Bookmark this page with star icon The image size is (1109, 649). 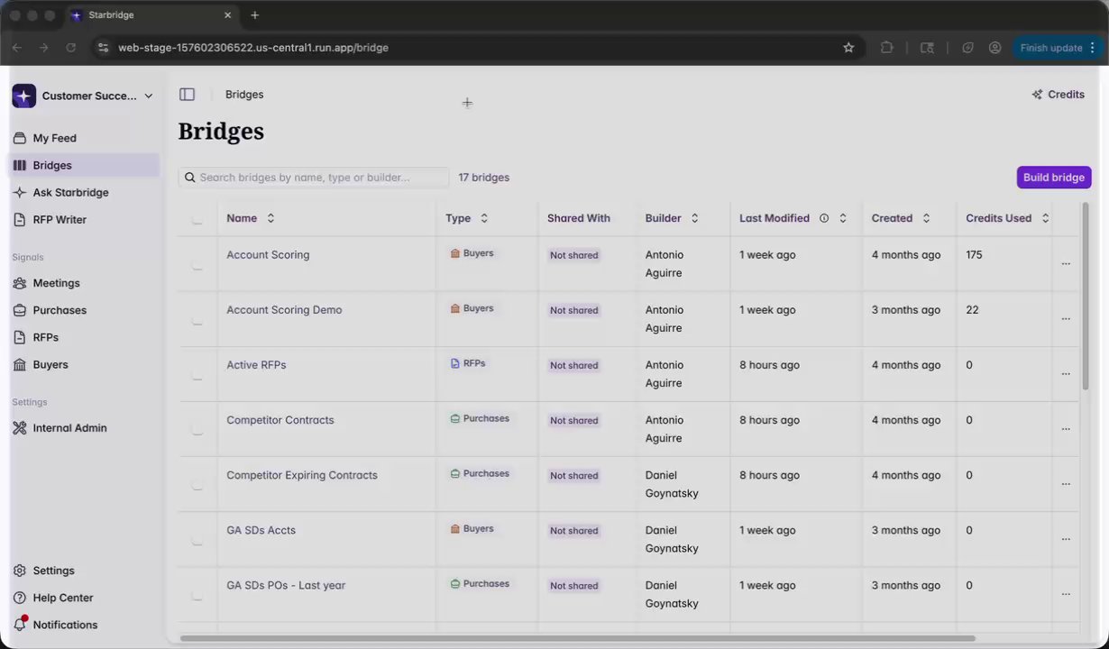tap(848, 48)
